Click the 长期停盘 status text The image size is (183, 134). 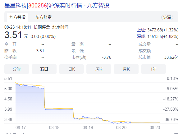(x=42, y=27)
